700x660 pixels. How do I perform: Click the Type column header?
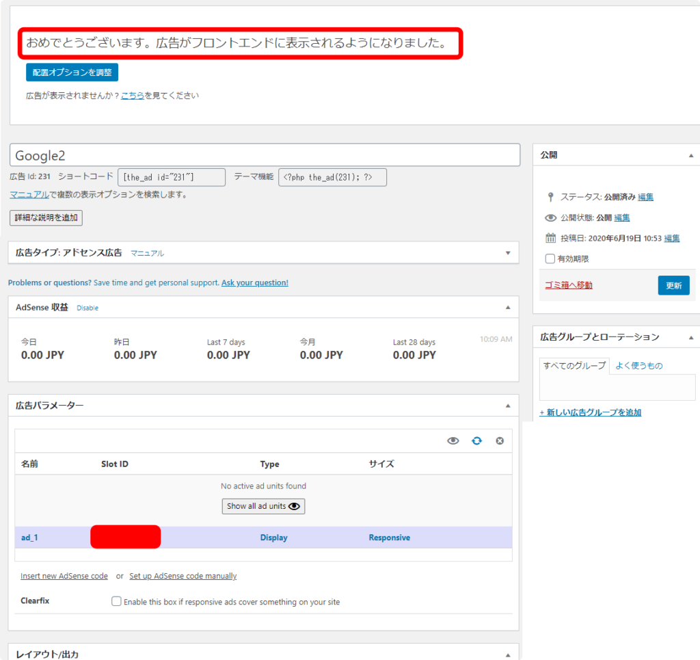(269, 464)
